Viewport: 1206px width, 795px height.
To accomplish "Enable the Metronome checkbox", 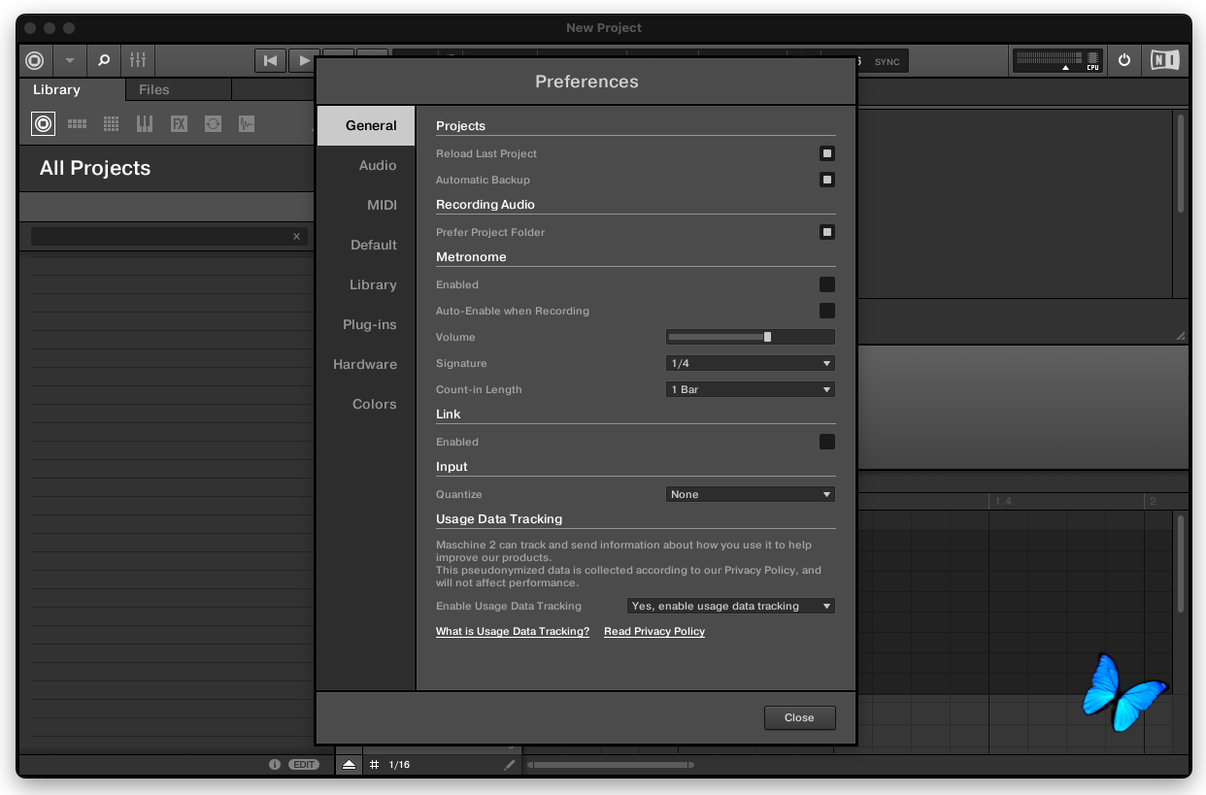I will [x=826, y=284].
